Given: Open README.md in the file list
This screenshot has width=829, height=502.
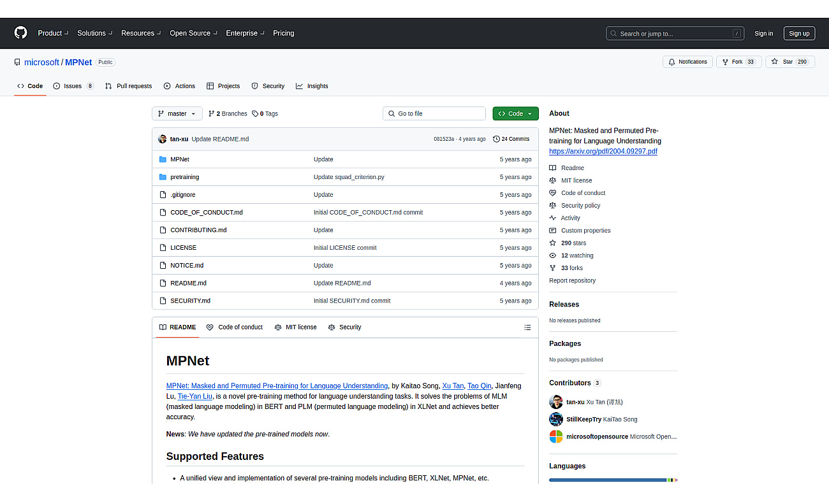Looking at the screenshot, I should point(188,283).
